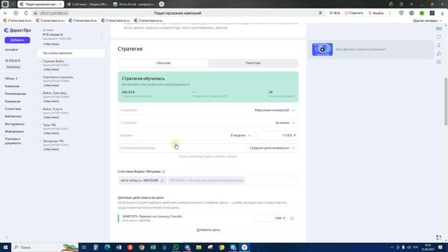This screenshot has width=448, height=252.
Task: Click the Директ Про logo
Action: (17, 30)
